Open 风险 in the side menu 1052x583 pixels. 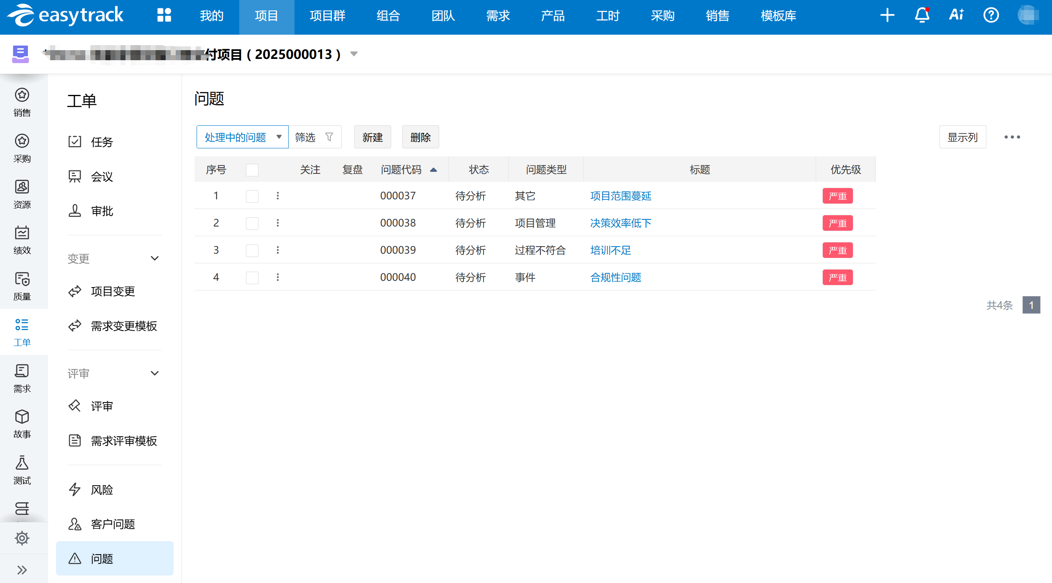coord(102,489)
